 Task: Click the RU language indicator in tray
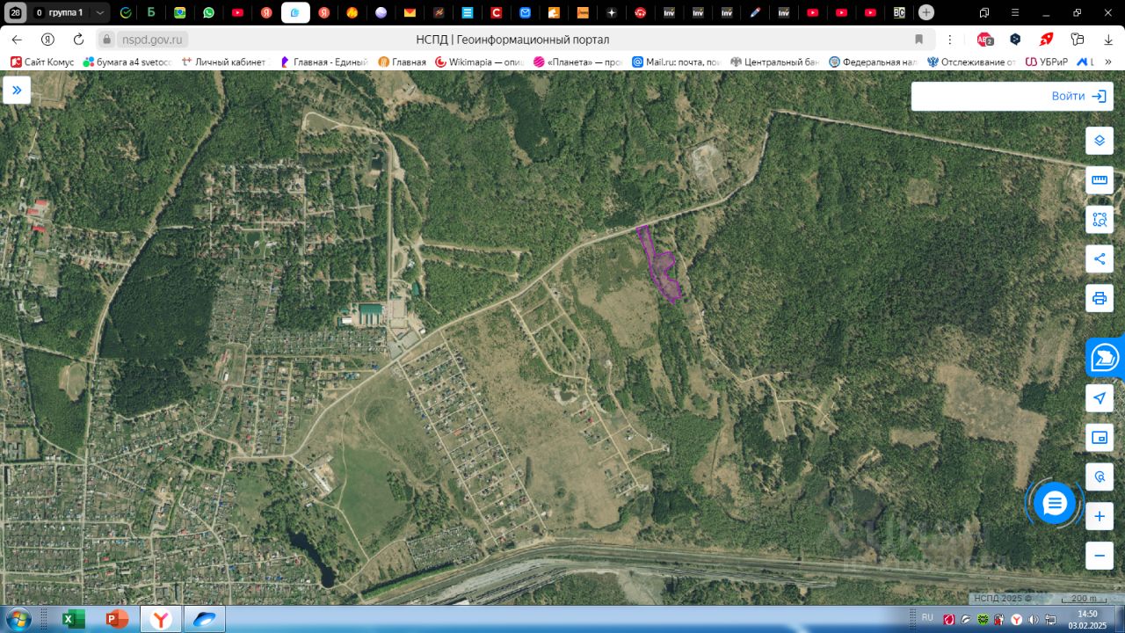[x=927, y=618]
